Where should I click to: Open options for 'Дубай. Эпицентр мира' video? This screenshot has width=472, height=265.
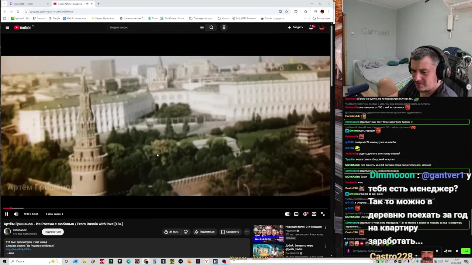tap(326, 246)
